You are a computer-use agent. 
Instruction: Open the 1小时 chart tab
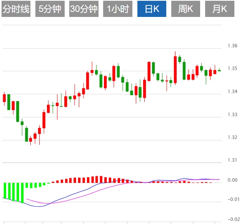pyautogui.click(x=118, y=9)
